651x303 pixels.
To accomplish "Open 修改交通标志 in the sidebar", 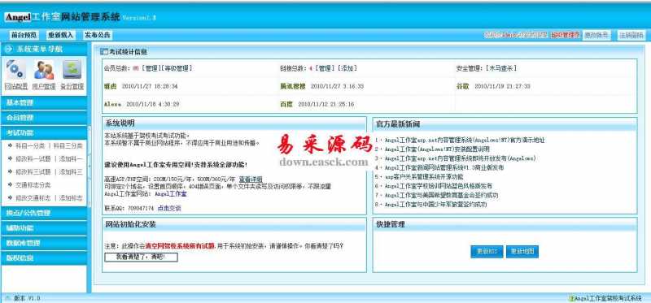I will [33, 197].
